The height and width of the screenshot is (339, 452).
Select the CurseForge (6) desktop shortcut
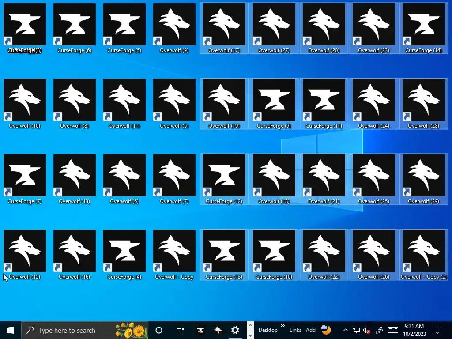point(74,28)
